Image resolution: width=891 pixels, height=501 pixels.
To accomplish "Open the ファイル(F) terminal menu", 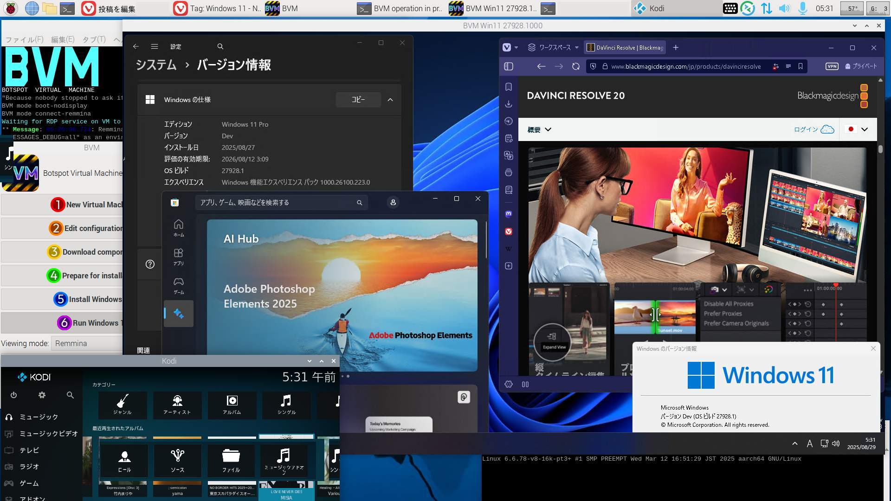I will (x=24, y=39).
